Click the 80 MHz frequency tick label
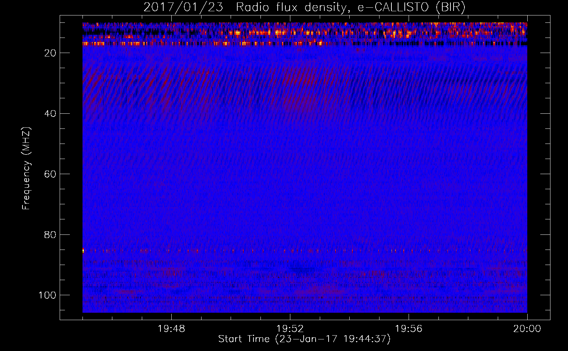The image size is (568, 351). tap(51, 235)
